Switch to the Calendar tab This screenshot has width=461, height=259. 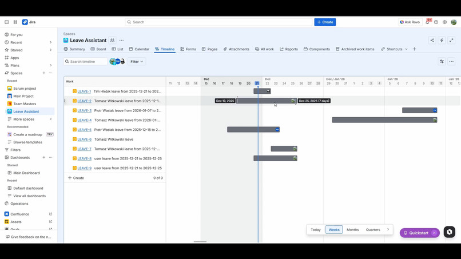pyautogui.click(x=139, y=49)
